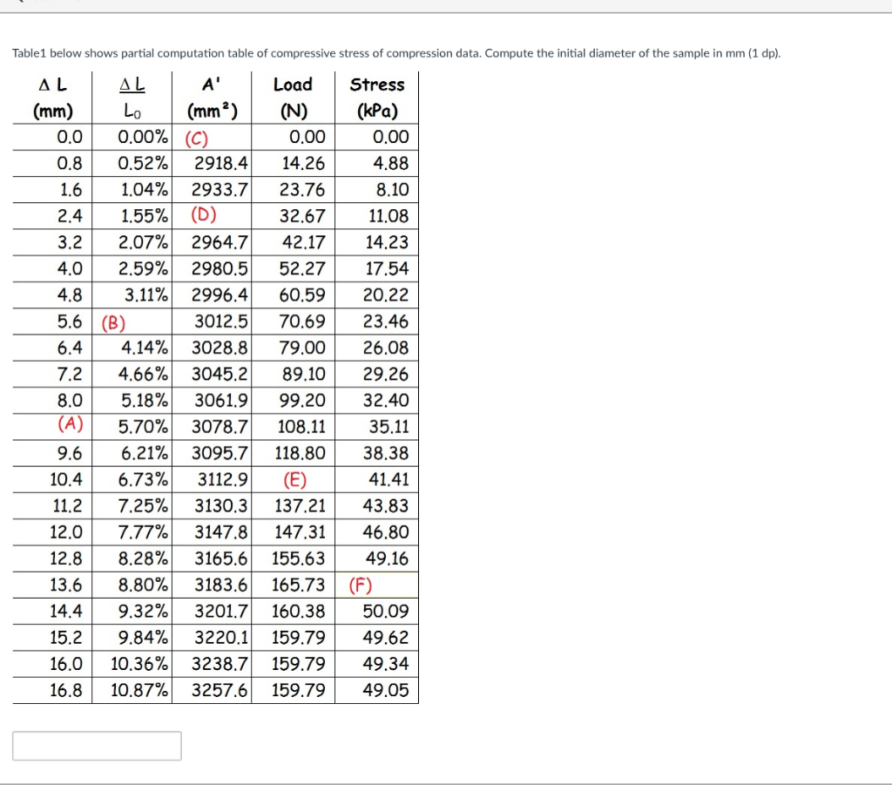892x785 pixels.
Task: Click the 165.73 load value
Action: coord(300,585)
